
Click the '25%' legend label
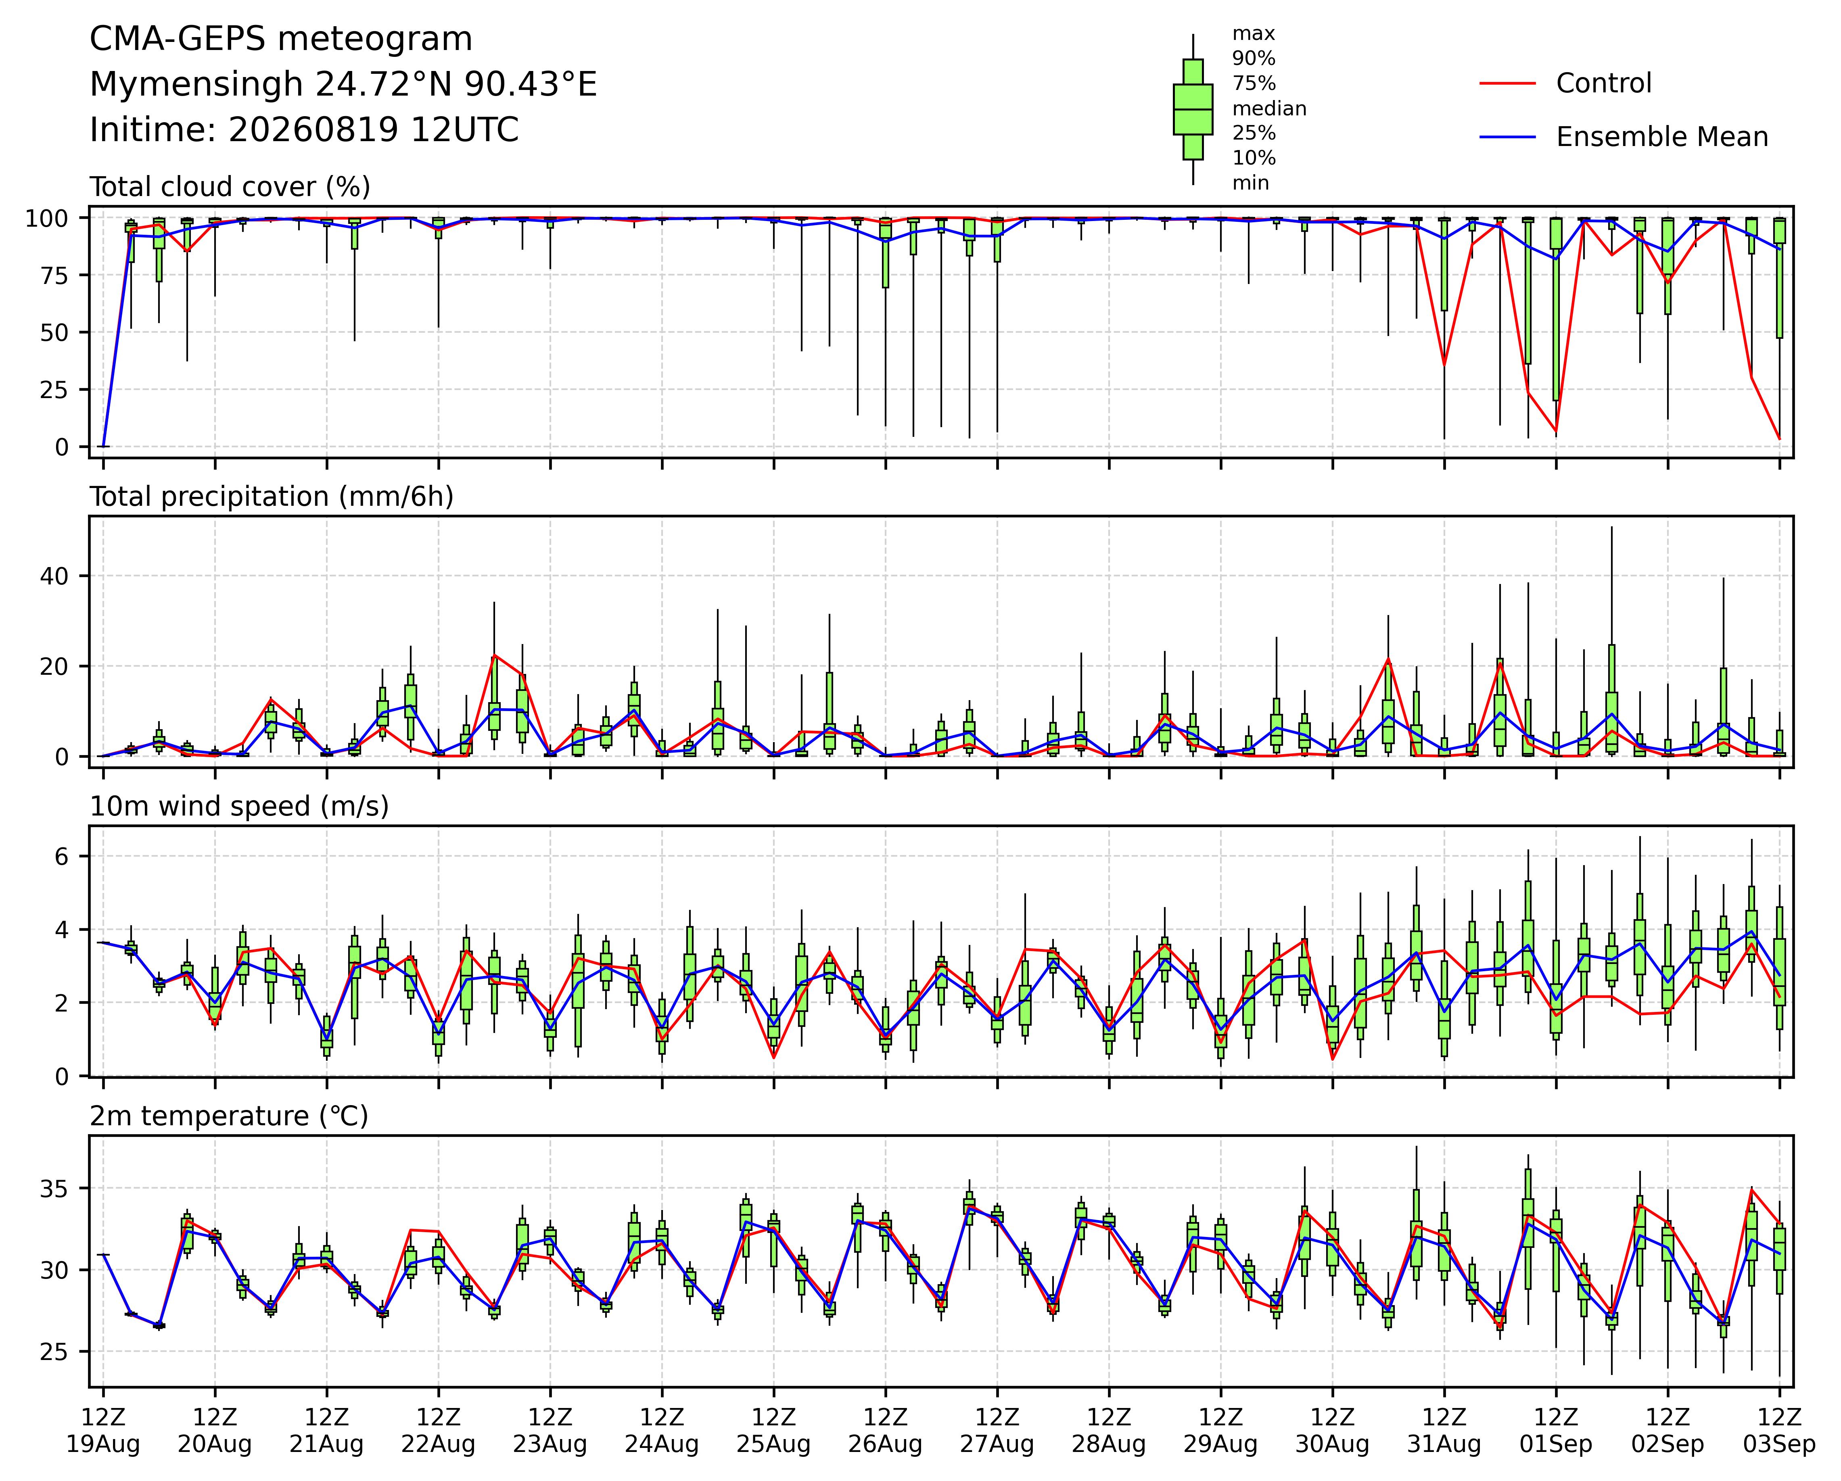[x=1254, y=134]
